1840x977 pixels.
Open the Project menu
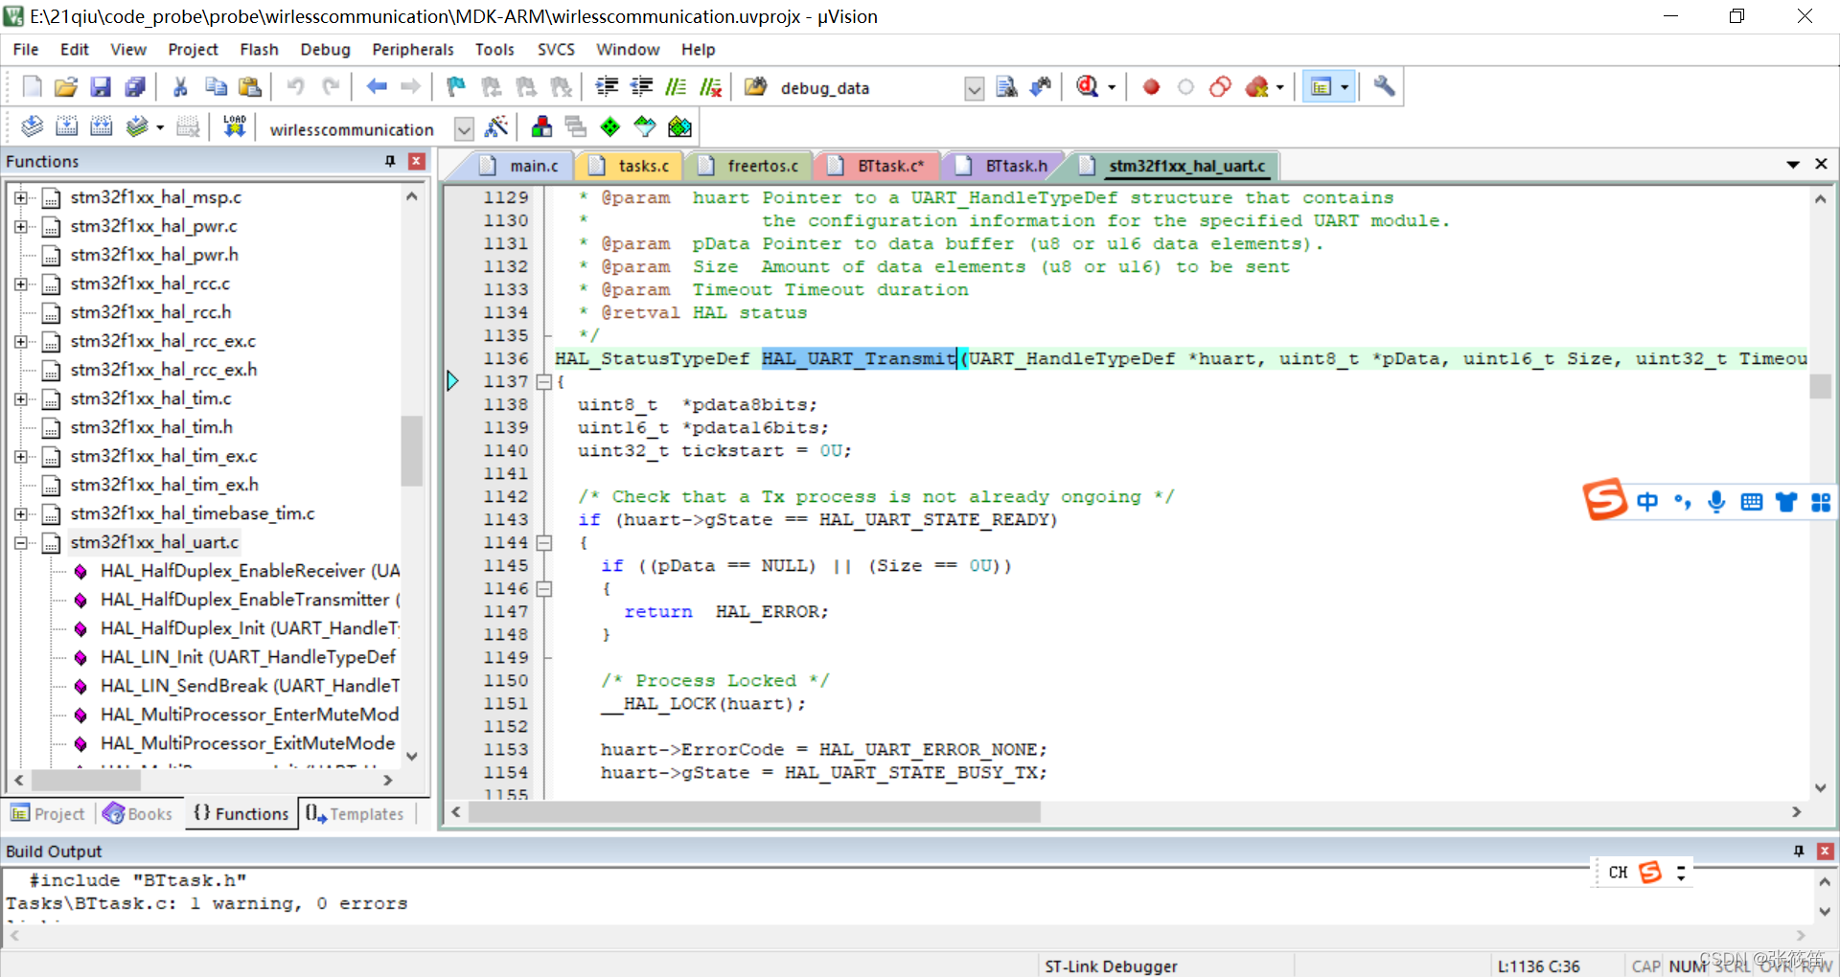coord(193,49)
